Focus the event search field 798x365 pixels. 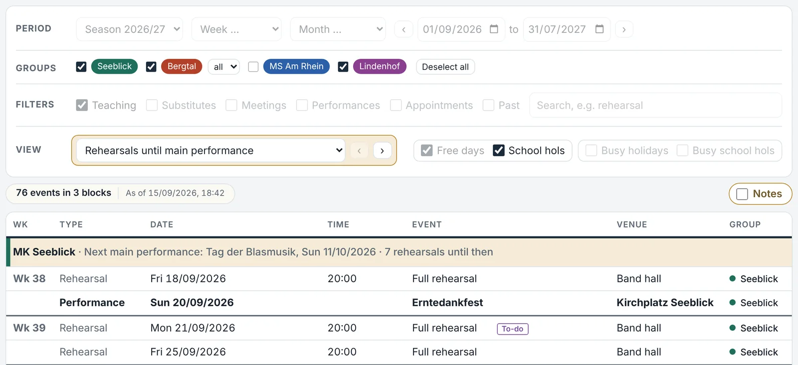(655, 105)
